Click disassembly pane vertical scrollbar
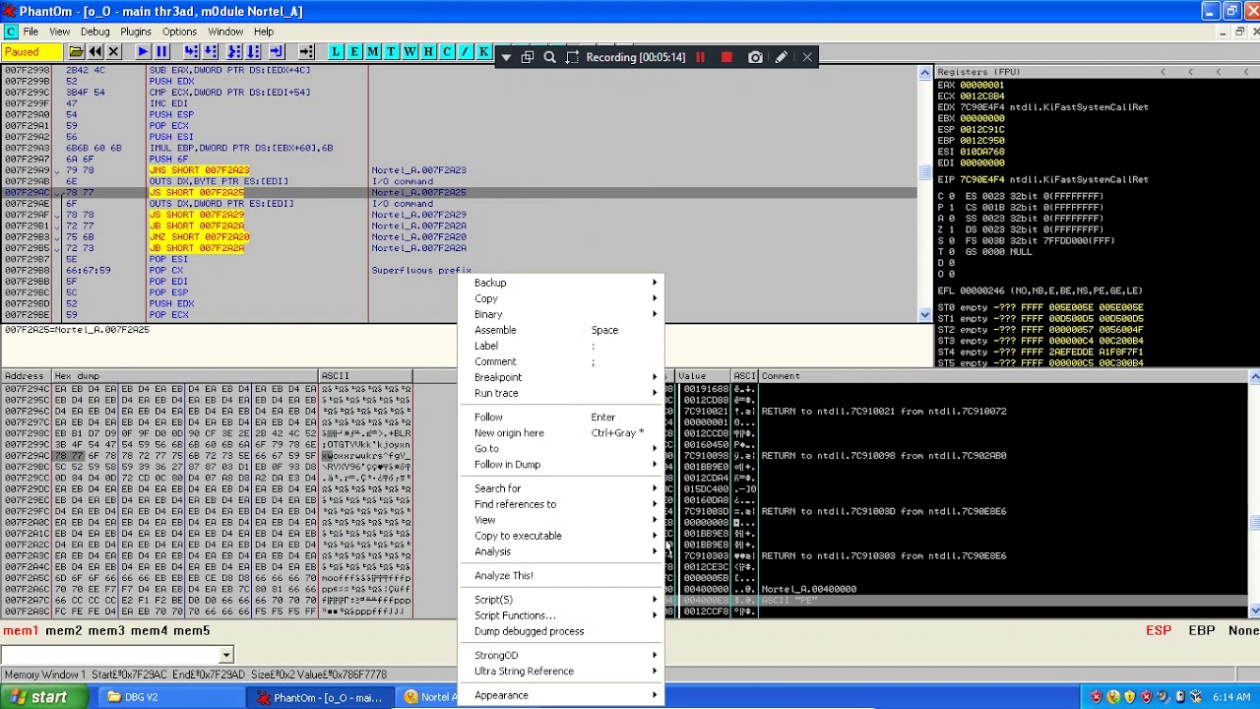This screenshot has height=709, width=1260. tap(924, 193)
